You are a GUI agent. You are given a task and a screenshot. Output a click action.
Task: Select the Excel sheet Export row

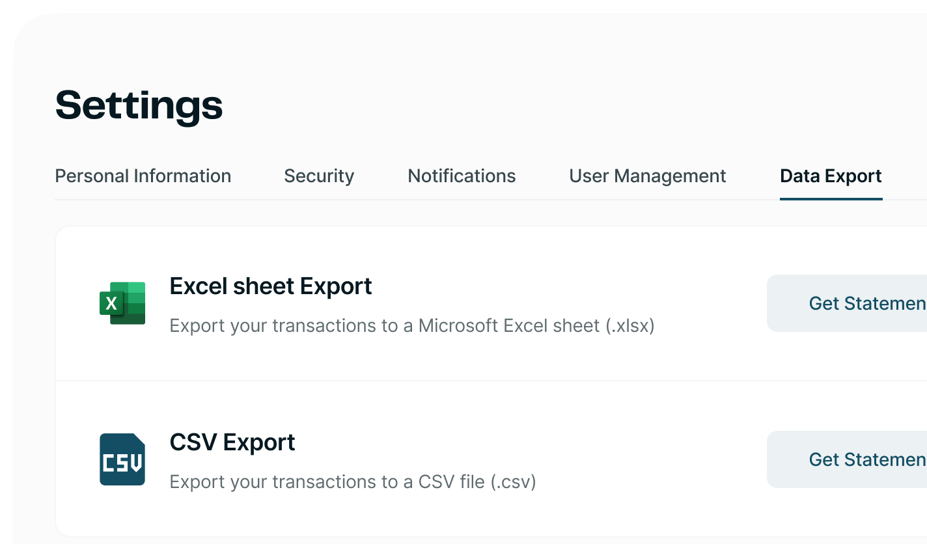[x=456, y=303]
